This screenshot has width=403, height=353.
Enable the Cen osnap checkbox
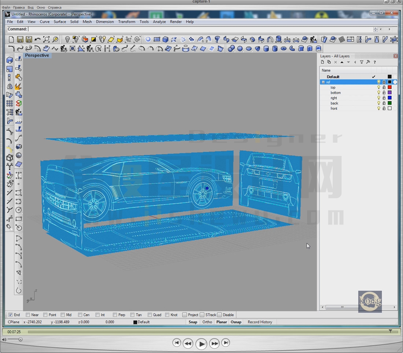[80, 315]
